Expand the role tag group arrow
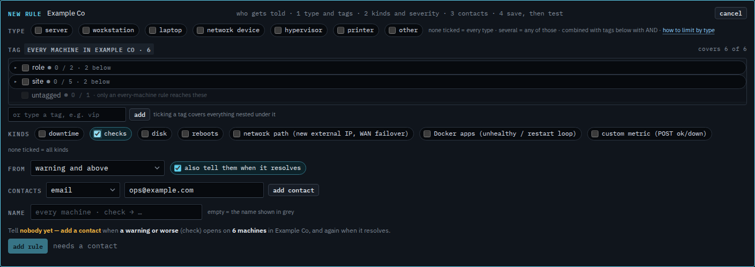The height and width of the screenshot is (267, 755). point(16,68)
